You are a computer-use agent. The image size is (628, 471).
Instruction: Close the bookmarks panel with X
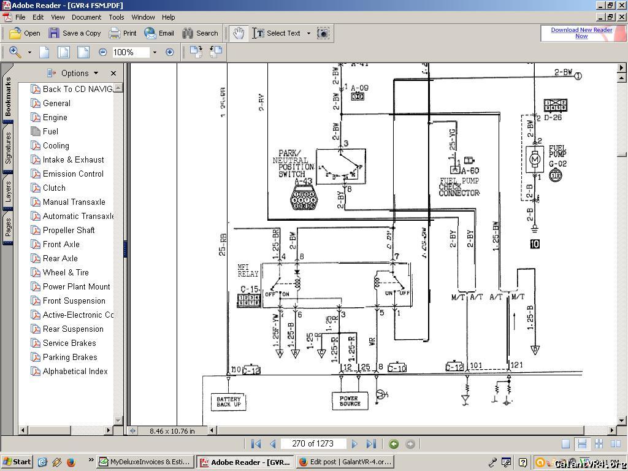point(113,74)
